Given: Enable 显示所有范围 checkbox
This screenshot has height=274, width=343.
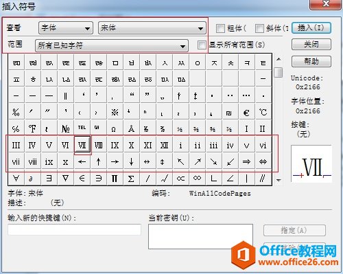Looking at the screenshot, I should 202,45.
